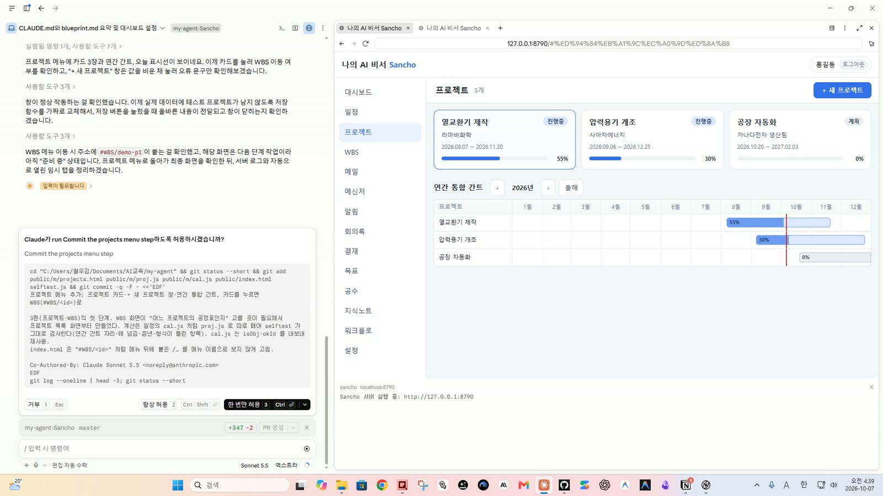Screen dimensions: 883x496
Task: Toggle the sidebar panel icon with blue dot
Action: point(26,8)
